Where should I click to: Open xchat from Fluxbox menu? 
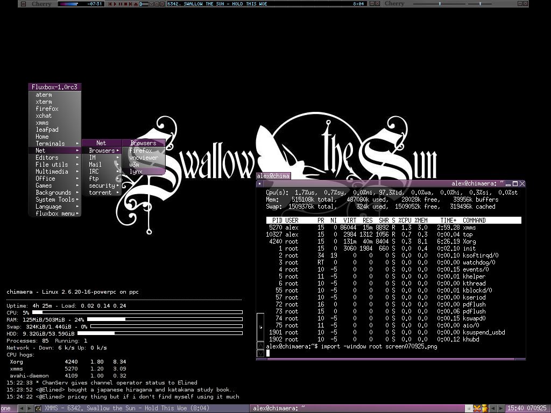click(x=55, y=116)
